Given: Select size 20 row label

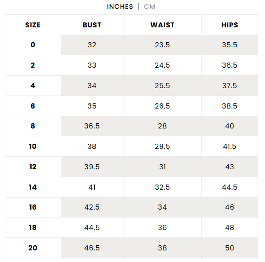Looking at the screenshot, I should pyautogui.click(x=33, y=248).
